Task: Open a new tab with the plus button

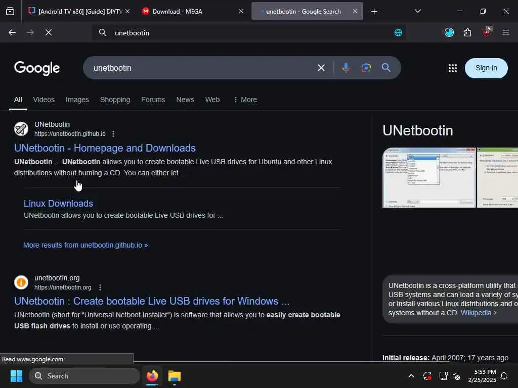Action: (x=374, y=12)
